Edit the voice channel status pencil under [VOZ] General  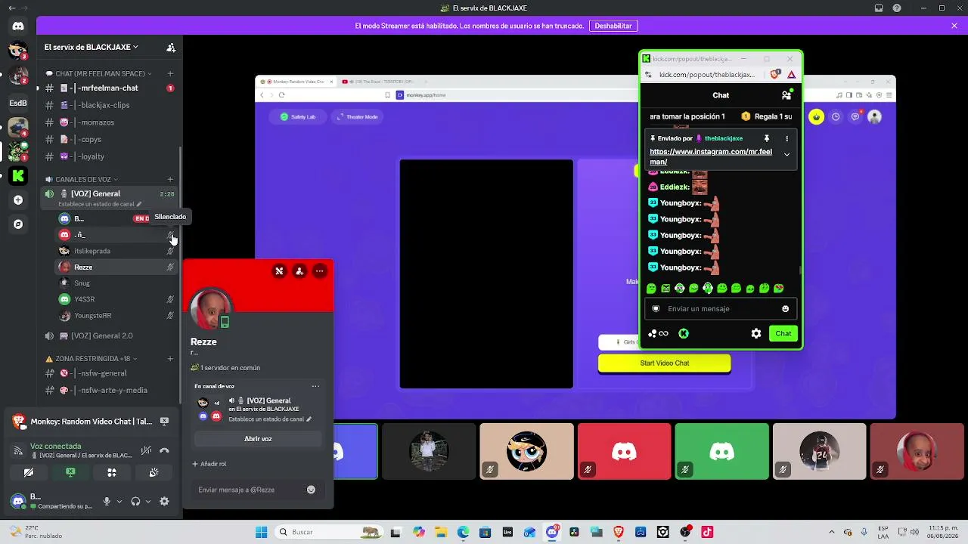tap(138, 204)
